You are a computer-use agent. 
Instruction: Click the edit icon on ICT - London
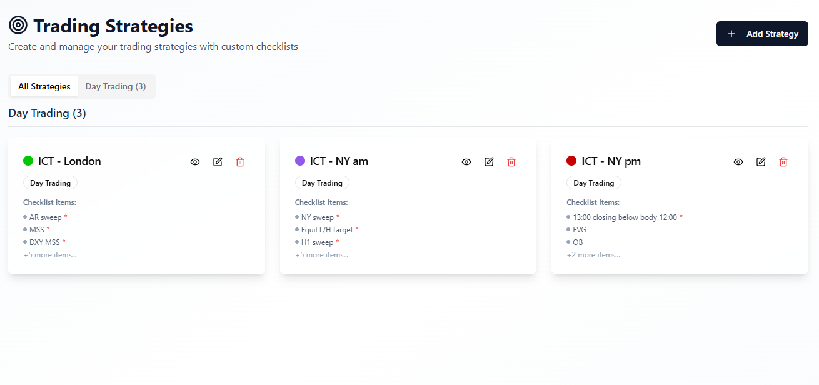coord(218,162)
